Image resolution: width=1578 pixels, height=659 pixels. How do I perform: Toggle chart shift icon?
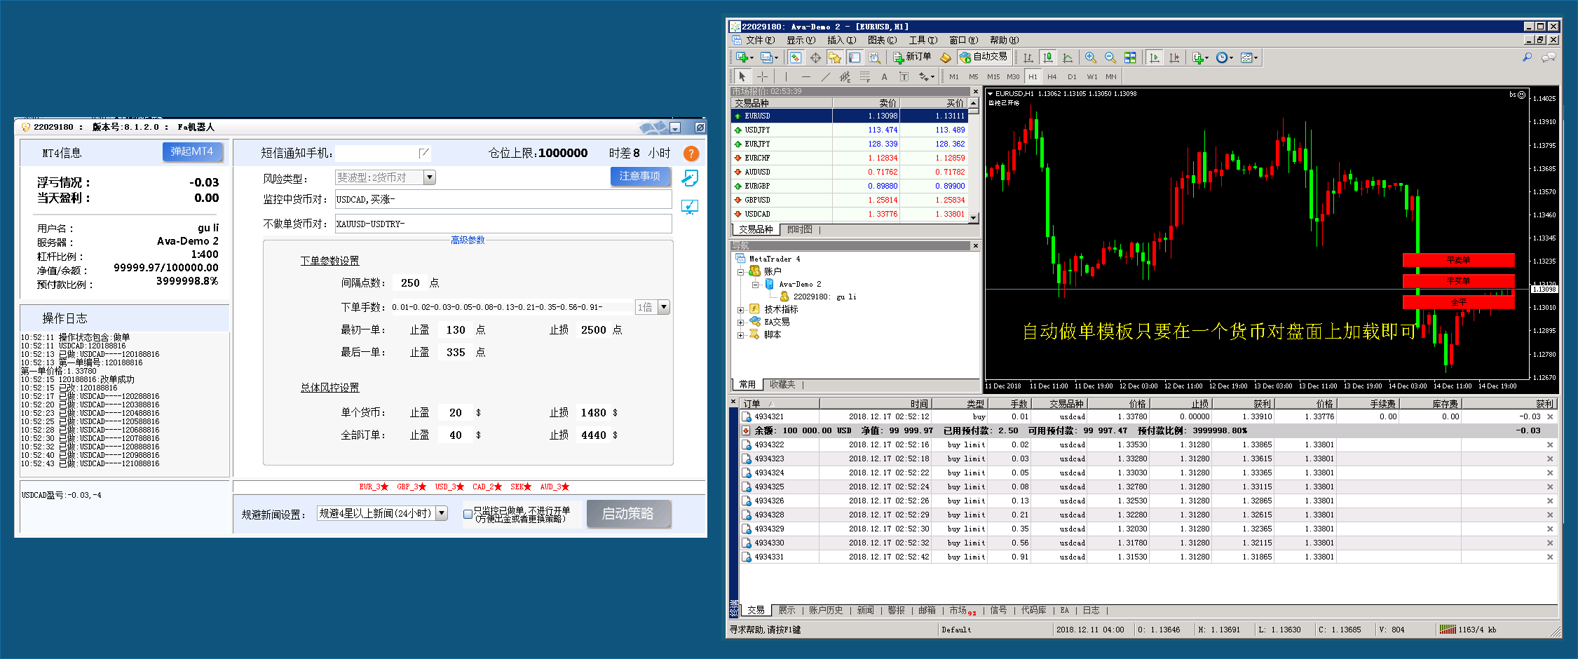click(x=1174, y=57)
